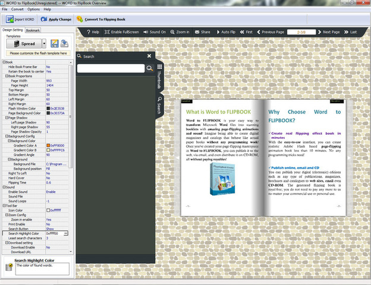Open the Search Highlight Color picker button

66,233
